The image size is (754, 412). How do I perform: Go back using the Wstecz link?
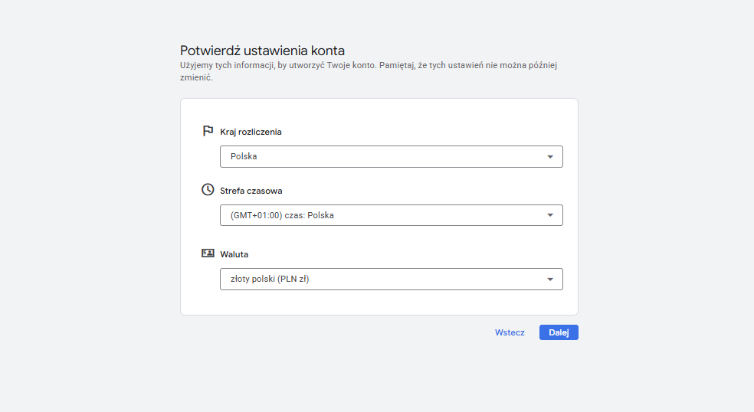pyautogui.click(x=510, y=332)
